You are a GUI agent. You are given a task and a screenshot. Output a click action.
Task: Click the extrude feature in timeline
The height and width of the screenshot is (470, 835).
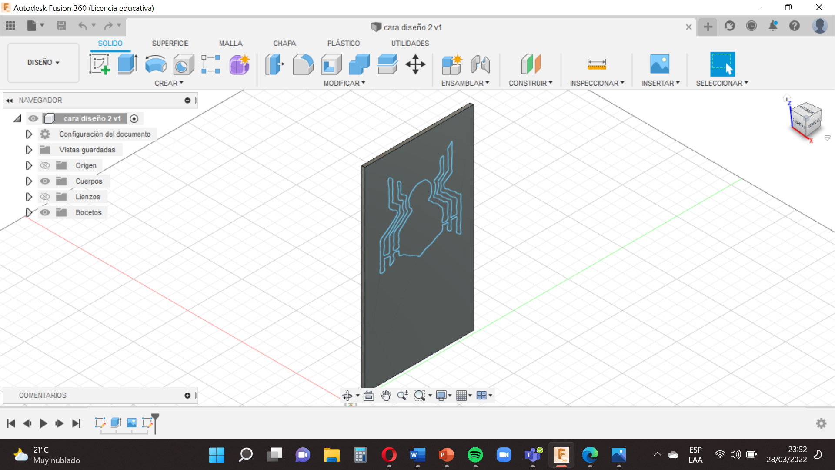coord(116,423)
